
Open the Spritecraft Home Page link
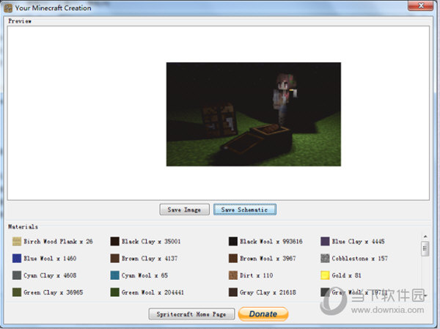tap(192, 314)
